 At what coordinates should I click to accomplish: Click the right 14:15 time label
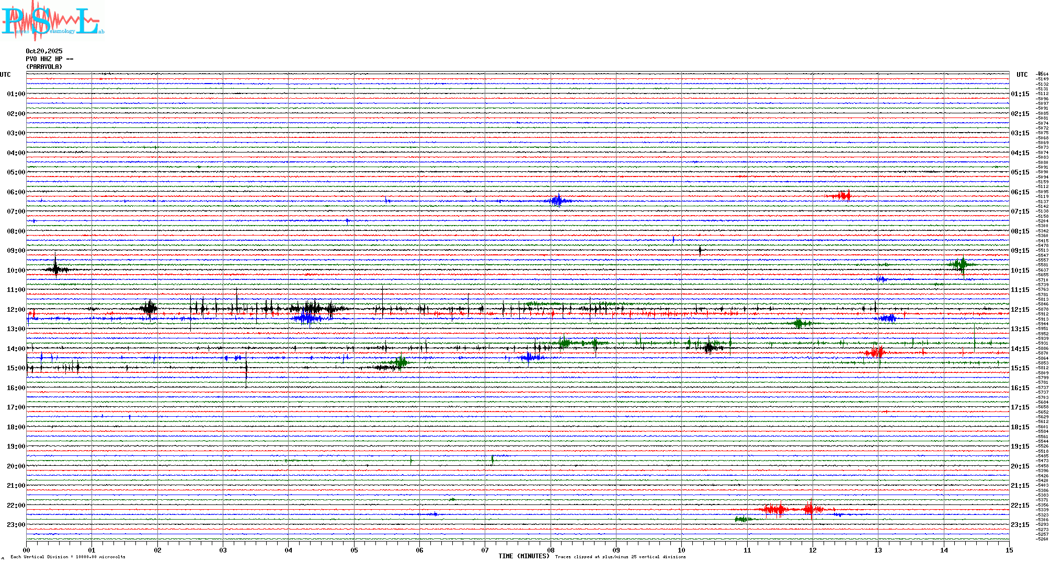1020,349
